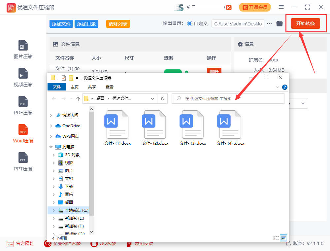Expand 快速访问 in navigation tree
Screen dimensions: 330x251
(51, 115)
